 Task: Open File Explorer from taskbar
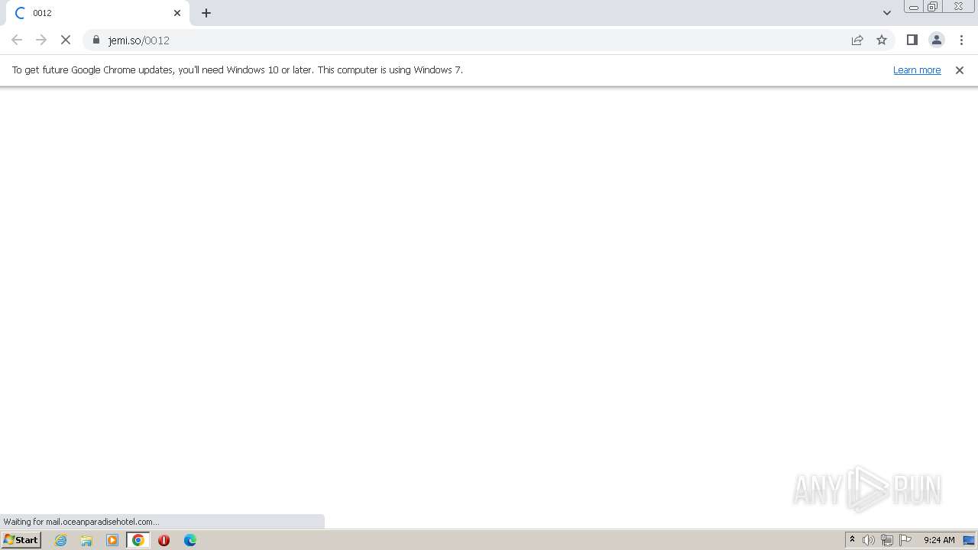[x=86, y=540]
